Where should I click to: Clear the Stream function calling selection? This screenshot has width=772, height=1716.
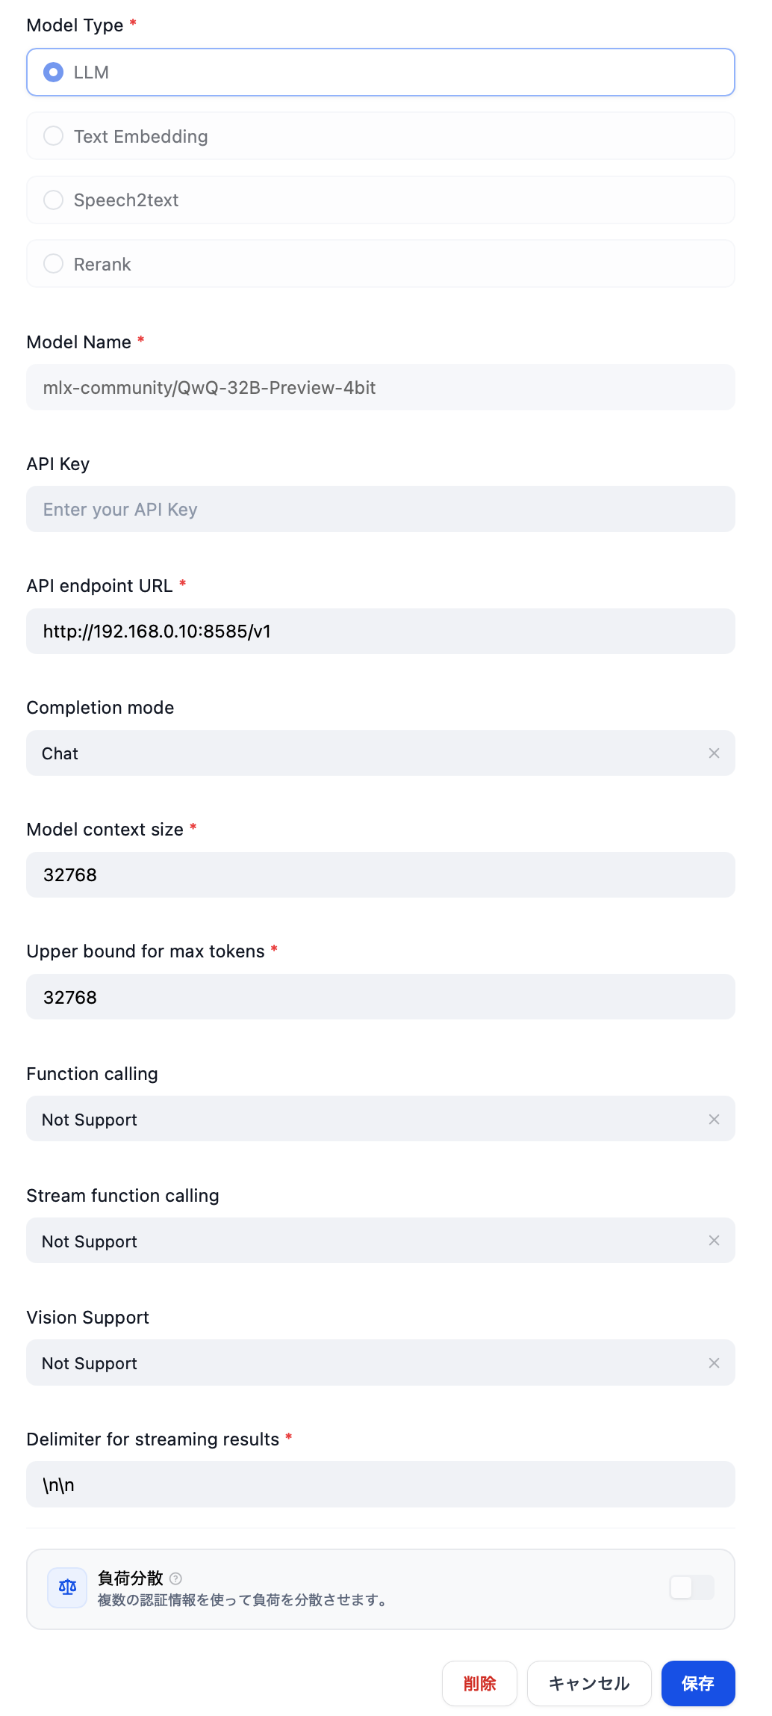(714, 1241)
